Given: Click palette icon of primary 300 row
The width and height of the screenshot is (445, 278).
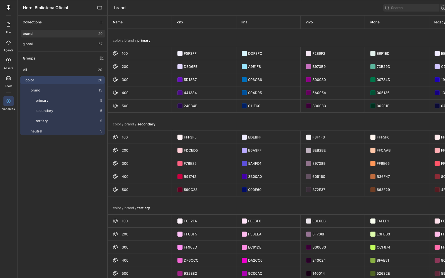Looking at the screenshot, I should [115, 80].
